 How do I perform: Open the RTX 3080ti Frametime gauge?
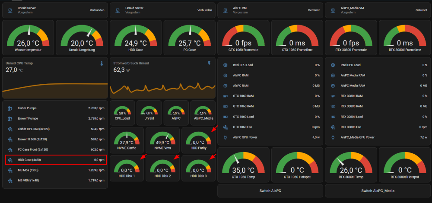pos(405,38)
